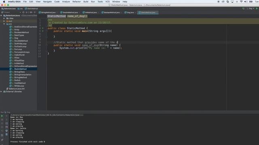Click clear all trash icon in Run panel

(x=6, y=135)
